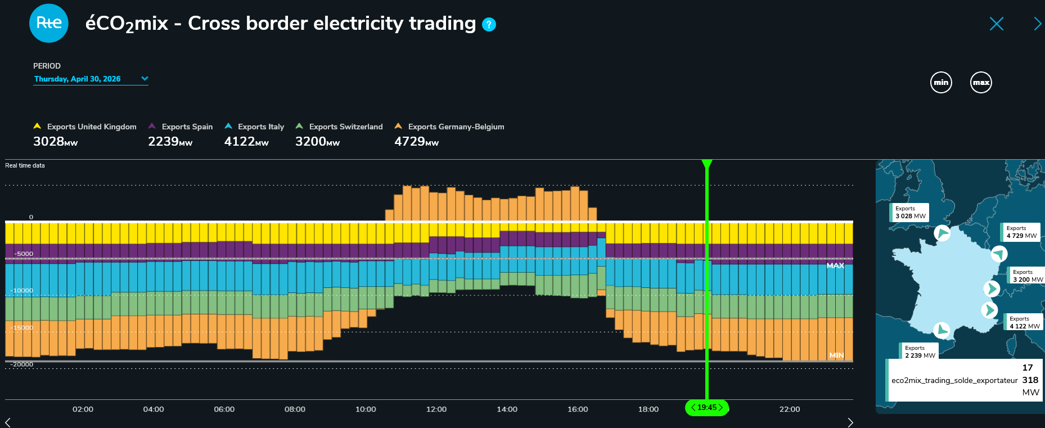Screen dimensions: 1045x428
Task: Open the Period date dropdown
Action: coord(91,79)
